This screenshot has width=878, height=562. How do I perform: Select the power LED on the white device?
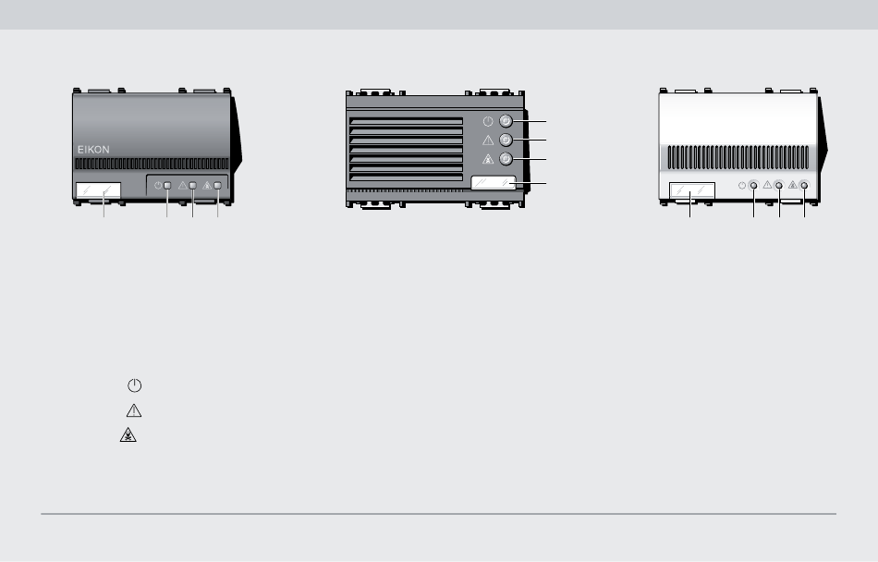(753, 185)
